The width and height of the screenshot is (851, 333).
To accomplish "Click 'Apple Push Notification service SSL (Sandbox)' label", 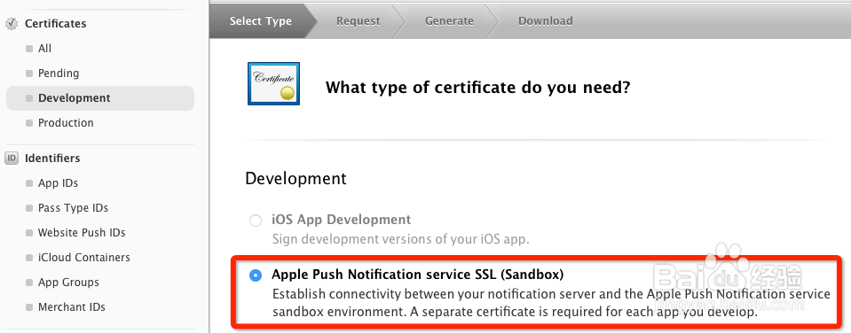I will (x=418, y=275).
